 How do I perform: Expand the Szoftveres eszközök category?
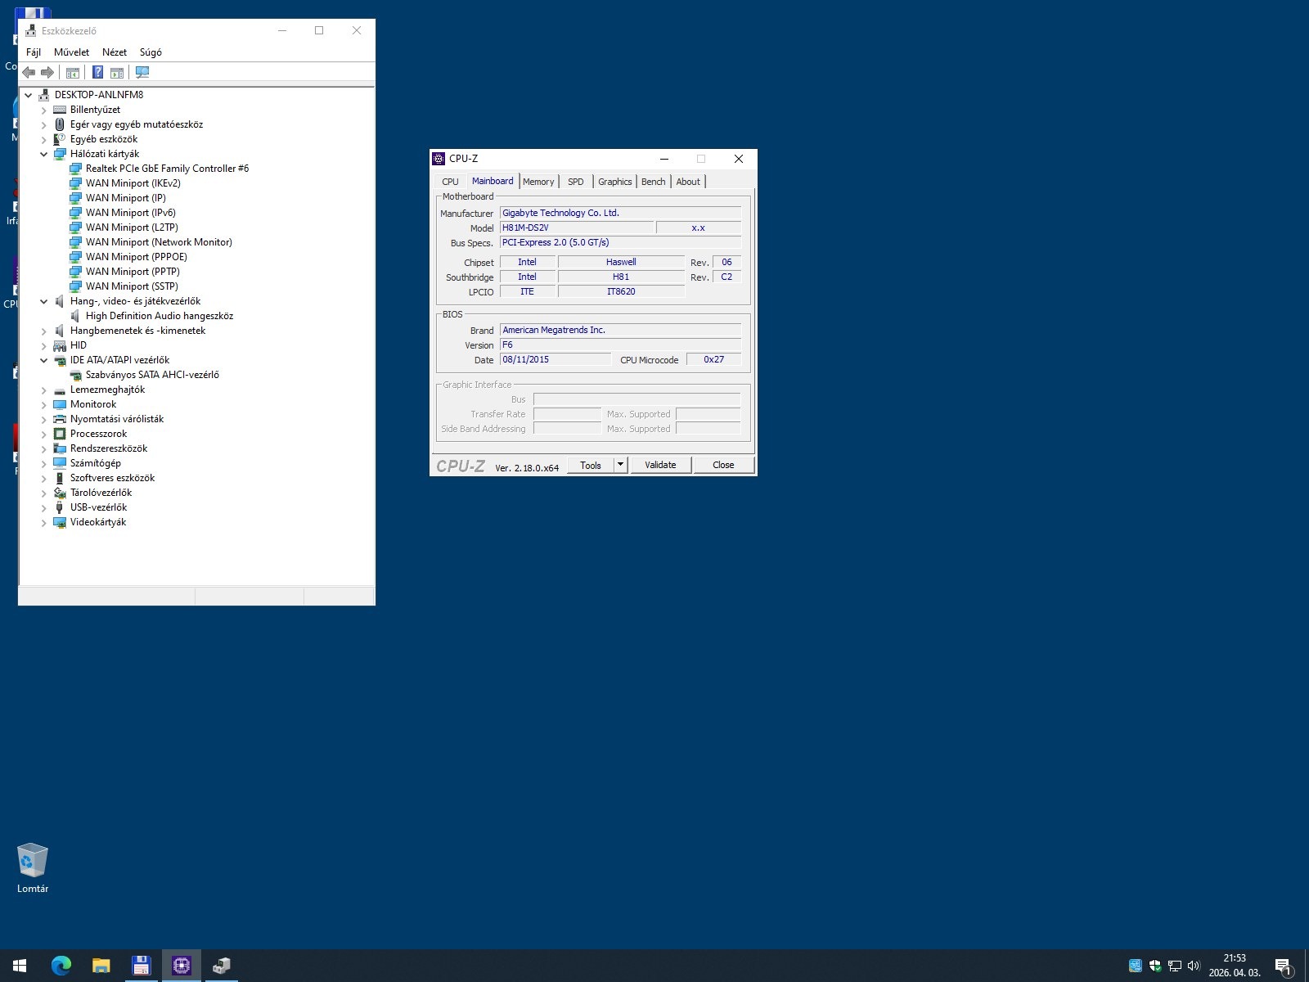pos(44,478)
